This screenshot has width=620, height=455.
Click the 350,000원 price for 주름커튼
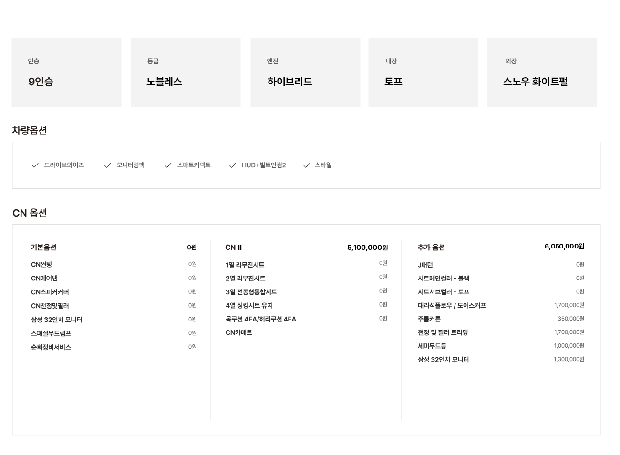pos(571,319)
